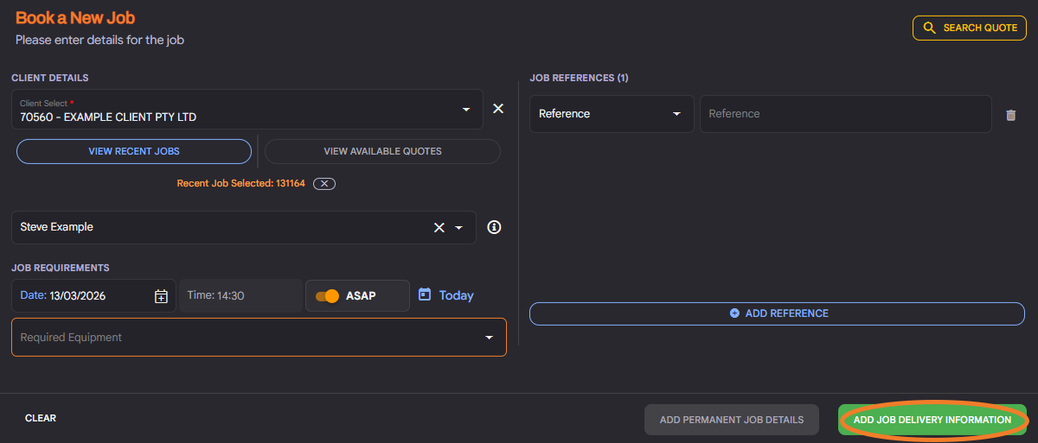Screen dimensions: 1038x443
Task: Toggle the ASAP switch
Action: pos(327,295)
